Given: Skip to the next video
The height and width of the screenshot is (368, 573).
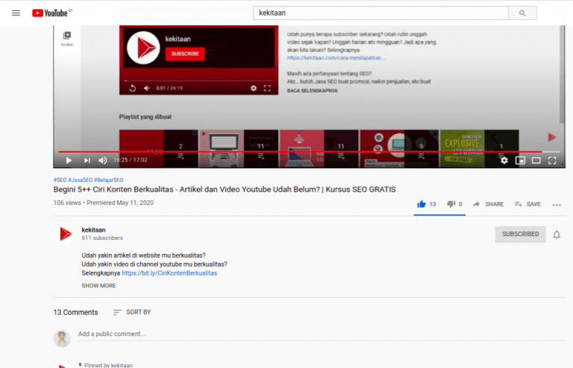Looking at the screenshot, I should point(87,160).
